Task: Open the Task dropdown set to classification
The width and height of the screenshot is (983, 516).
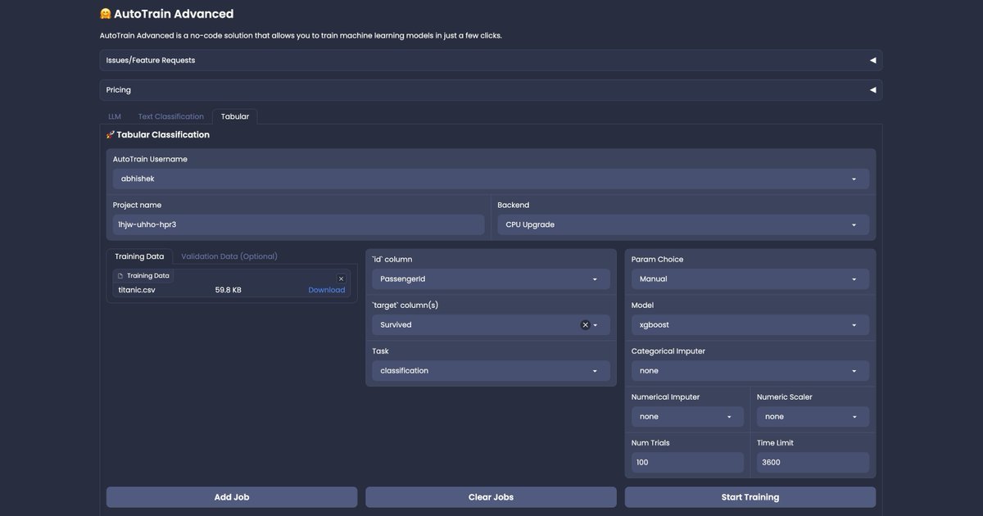Action: coord(491,371)
